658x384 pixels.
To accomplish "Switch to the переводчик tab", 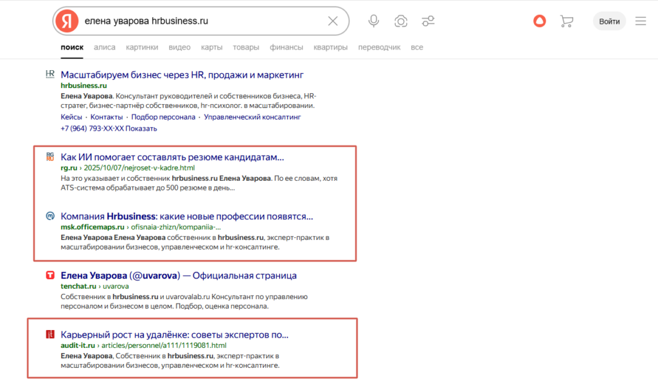I will [x=379, y=47].
